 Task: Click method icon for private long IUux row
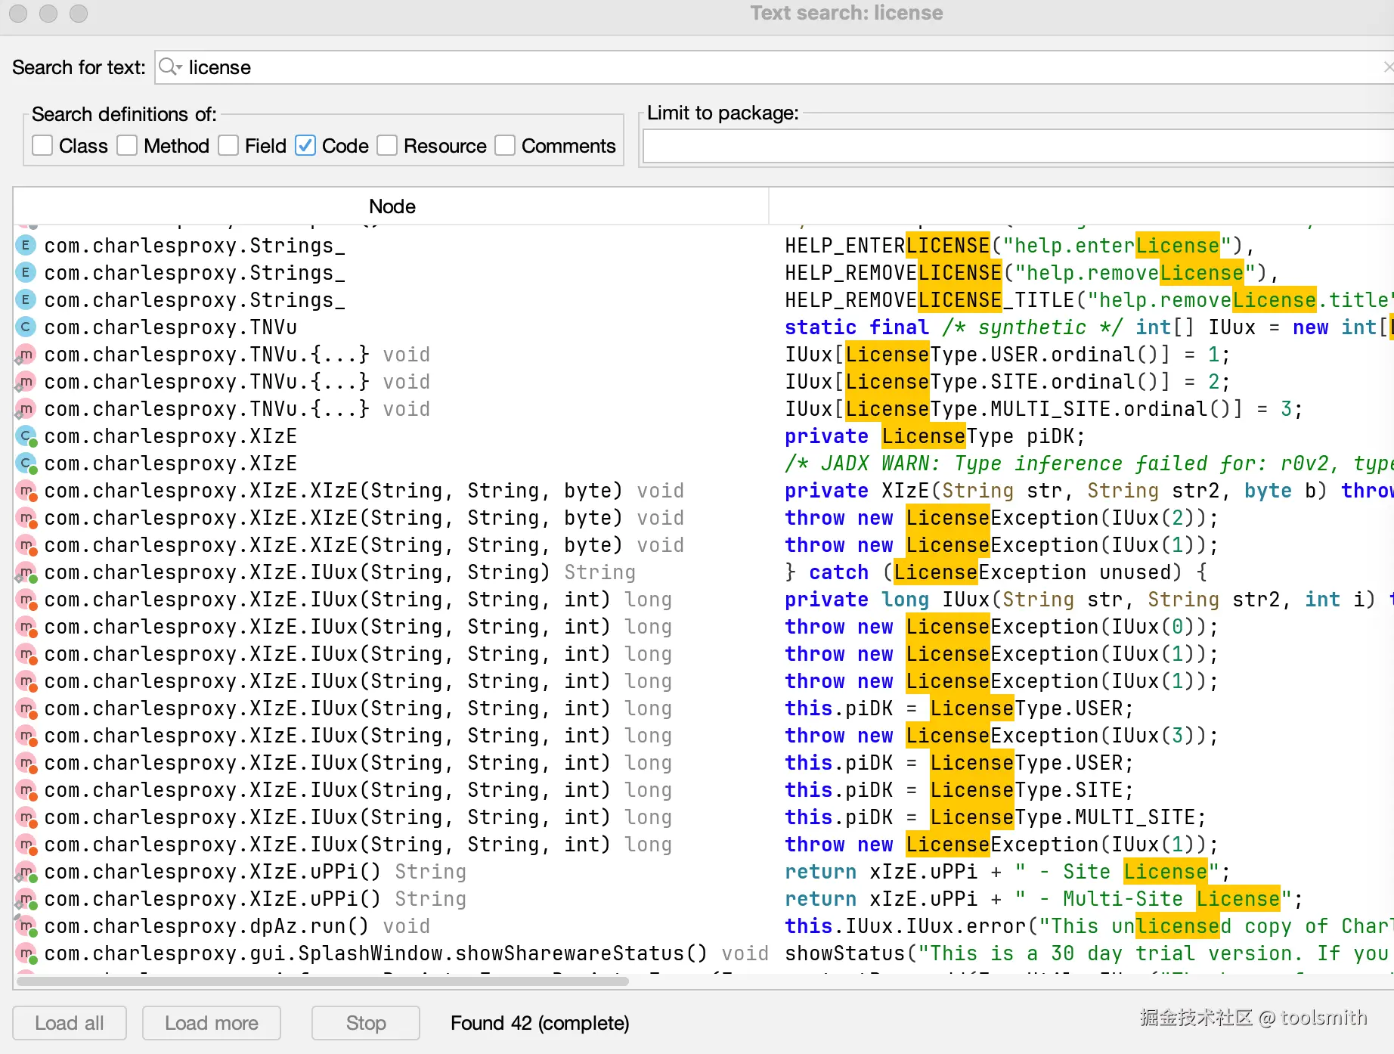(26, 599)
